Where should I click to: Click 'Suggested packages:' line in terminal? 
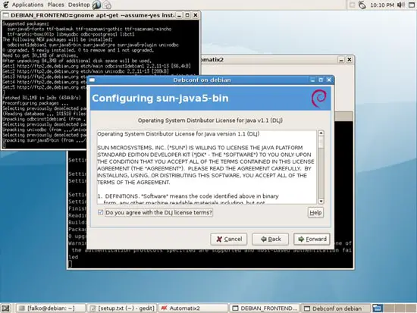(x=26, y=23)
